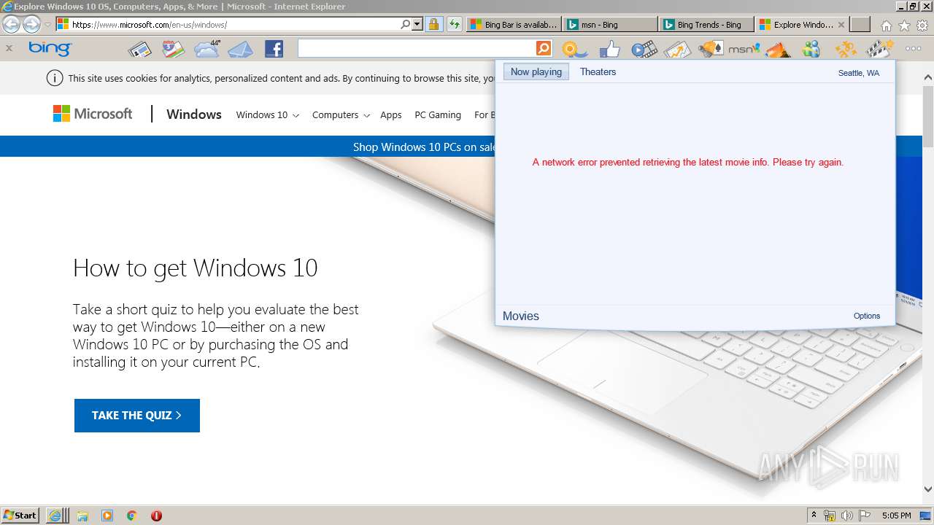
Task: Click the blue thumbs-up Like icon
Action: pyautogui.click(x=609, y=50)
